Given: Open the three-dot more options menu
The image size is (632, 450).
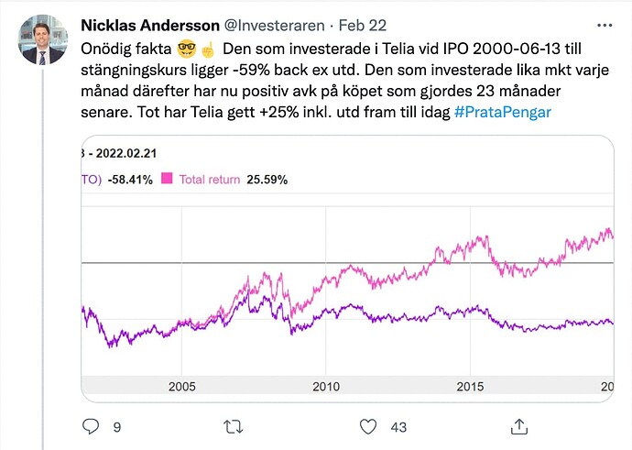Looking at the screenshot, I should pyautogui.click(x=599, y=24).
